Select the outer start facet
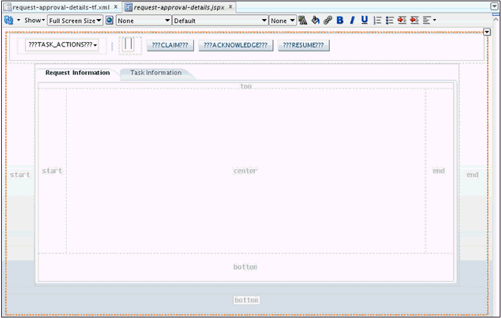This screenshot has width=501, height=318. point(20,175)
